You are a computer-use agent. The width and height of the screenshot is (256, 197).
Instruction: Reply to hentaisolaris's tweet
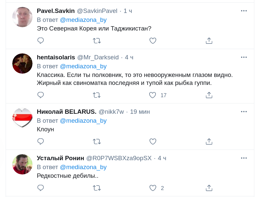41,95
